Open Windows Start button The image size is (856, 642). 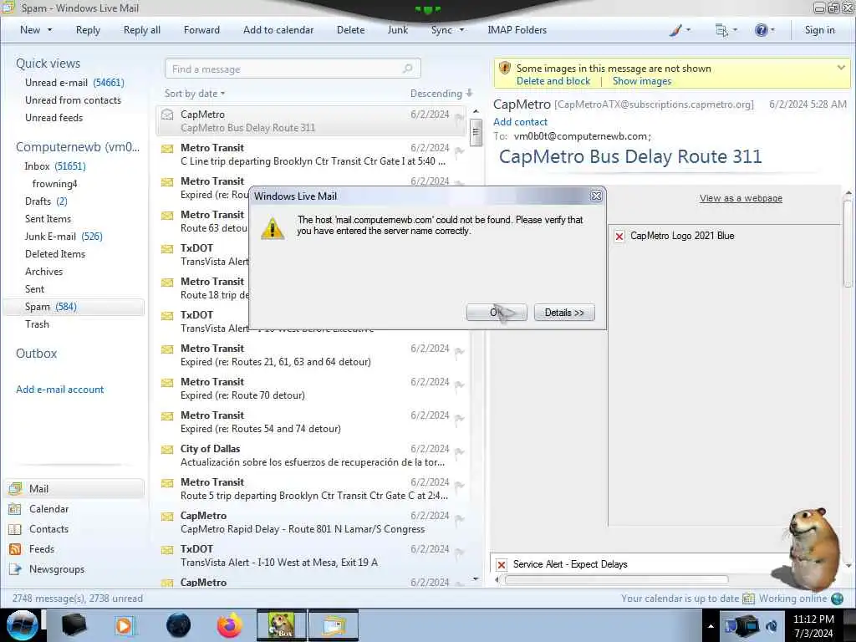pos(22,625)
